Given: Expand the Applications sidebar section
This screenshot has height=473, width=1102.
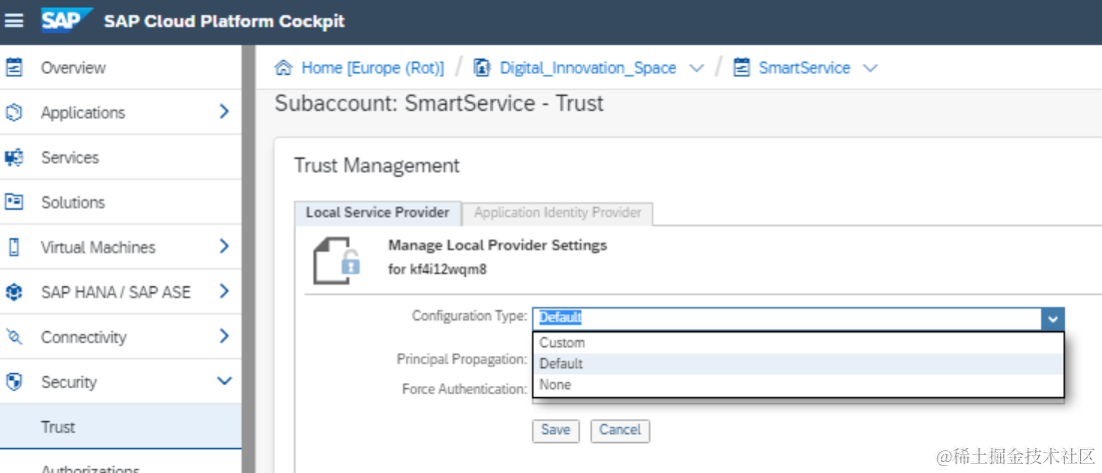Looking at the screenshot, I should click(x=224, y=112).
